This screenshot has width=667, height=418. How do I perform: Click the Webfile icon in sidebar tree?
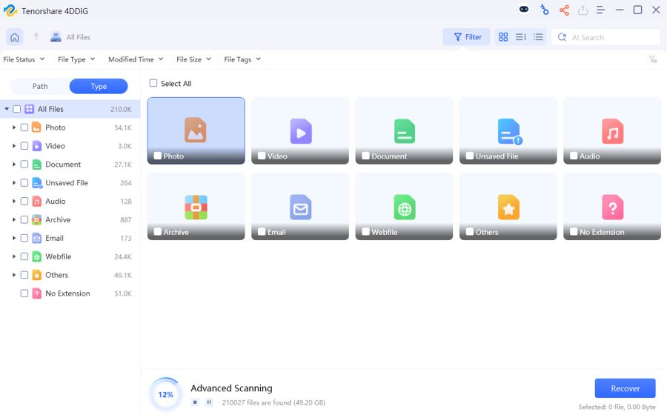coord(37,256)
